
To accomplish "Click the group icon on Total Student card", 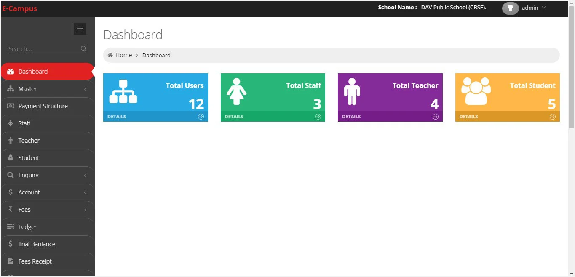I will coord(476,91).
